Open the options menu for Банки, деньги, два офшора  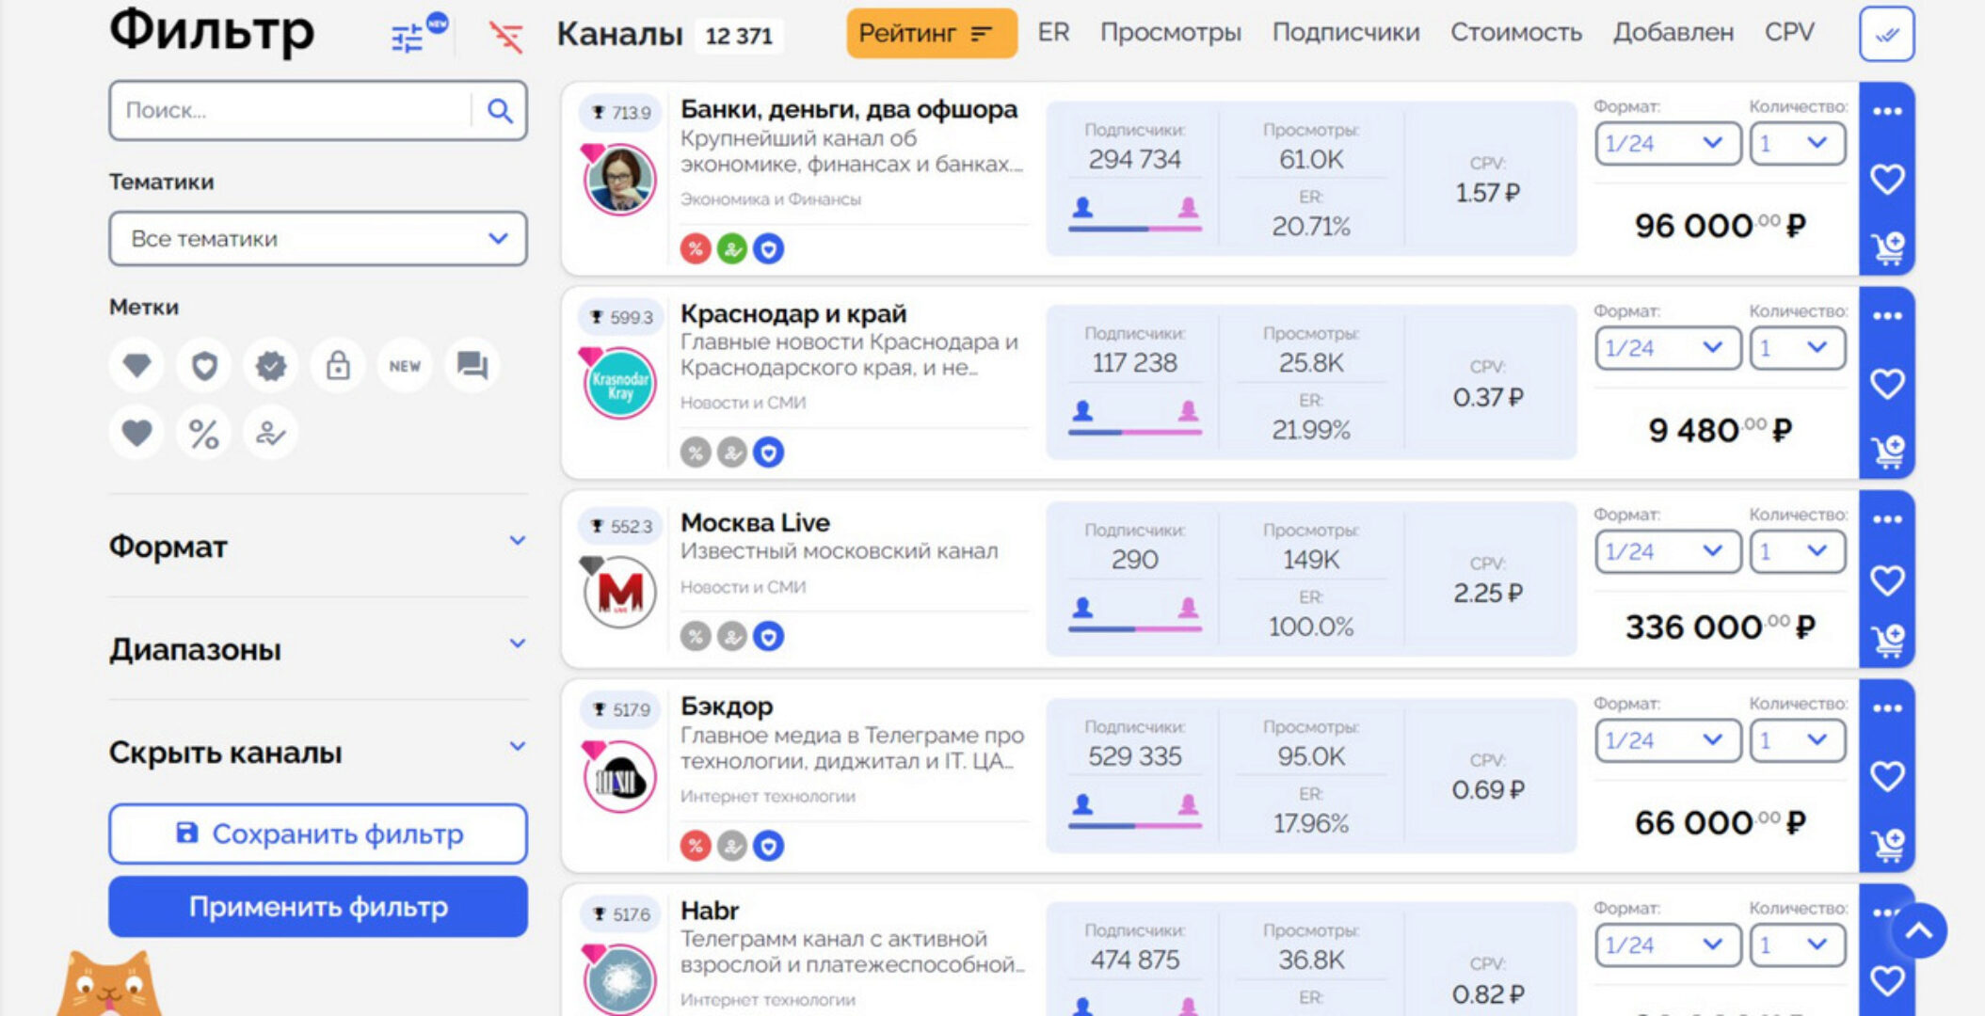tap(1886, 112)
